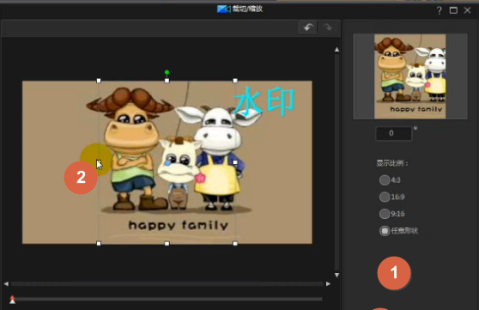
Task: Click the vertical scrollbar down arrow
Action: [337, 275]
